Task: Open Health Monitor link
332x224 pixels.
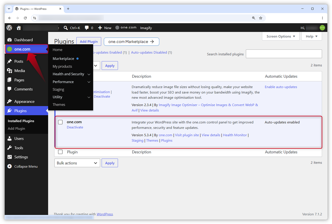Action: pyautogui.click(x=235, y=135)
